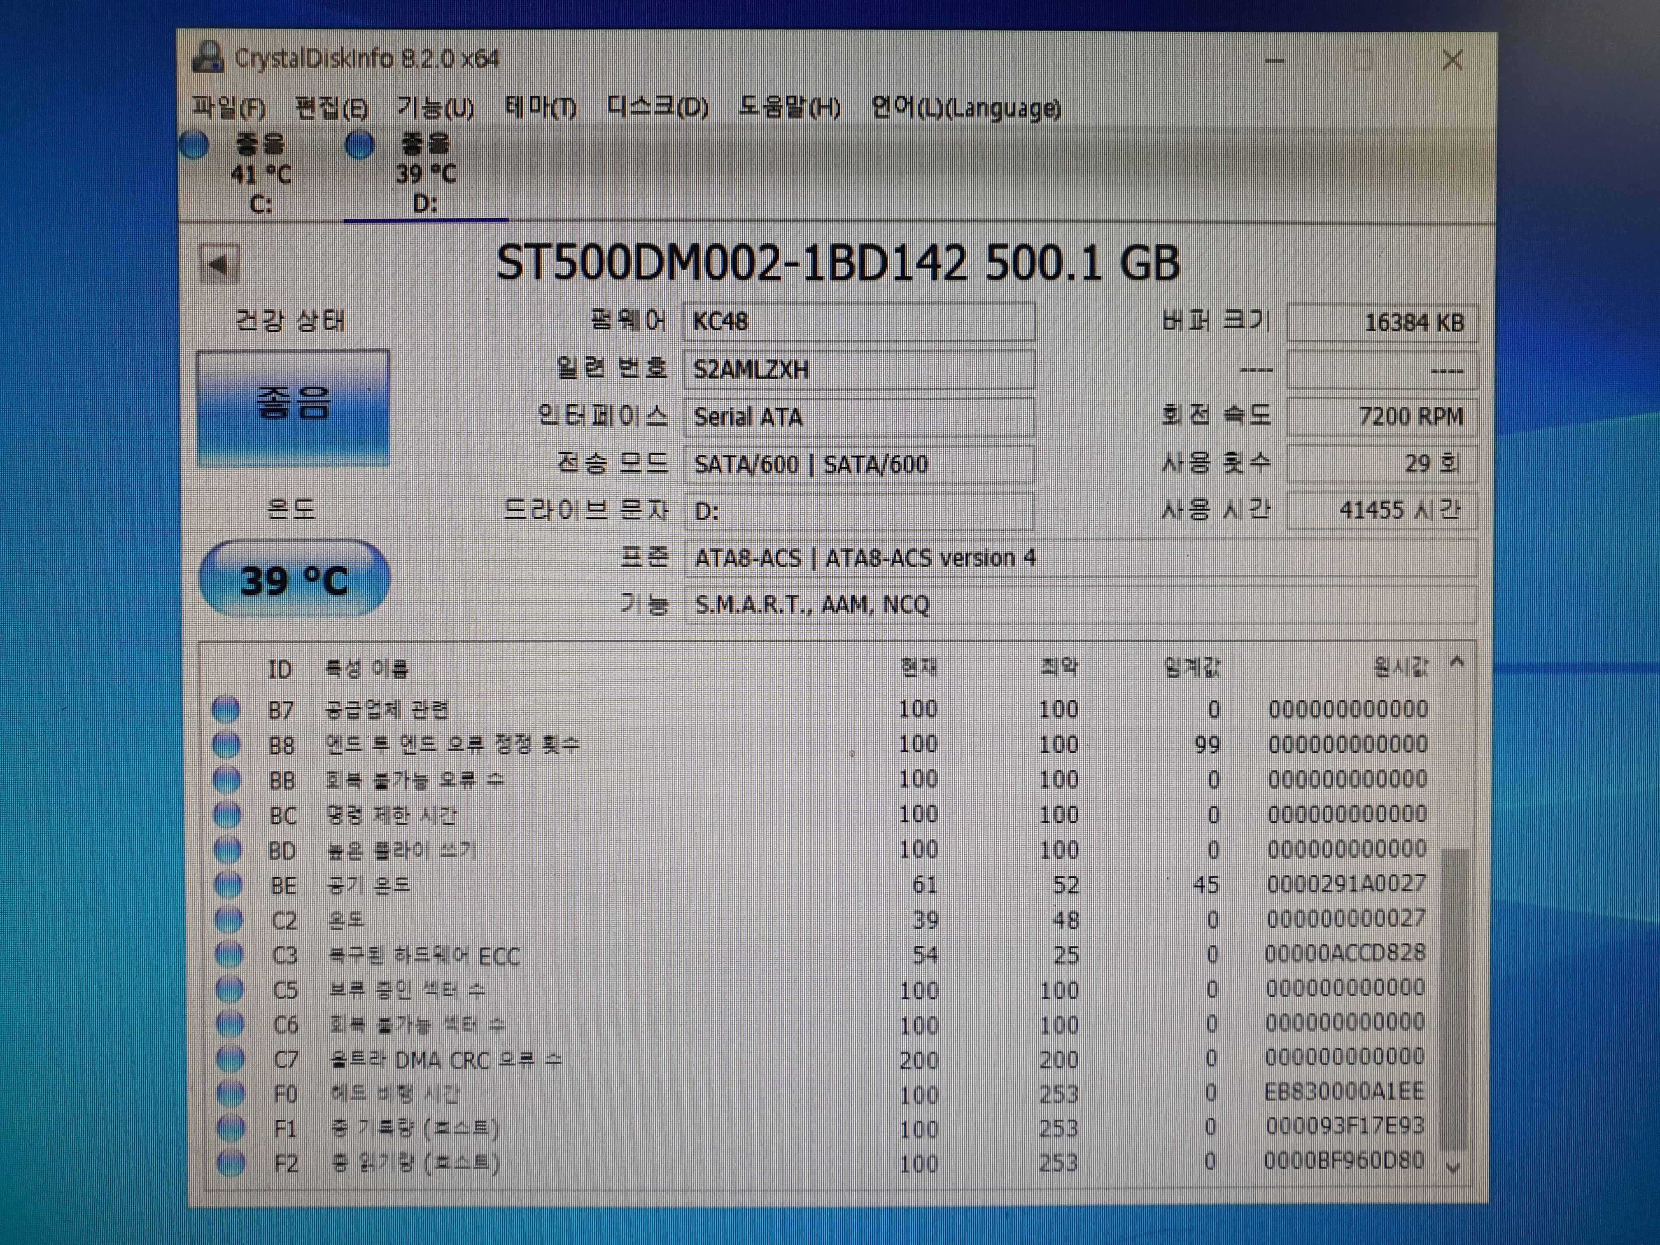
Task: Click the status circle icon for row F2
Action: (231, 1163)
